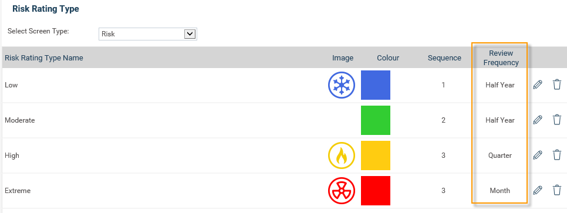Pick the red Extreme colour swatch

point(375,191)
